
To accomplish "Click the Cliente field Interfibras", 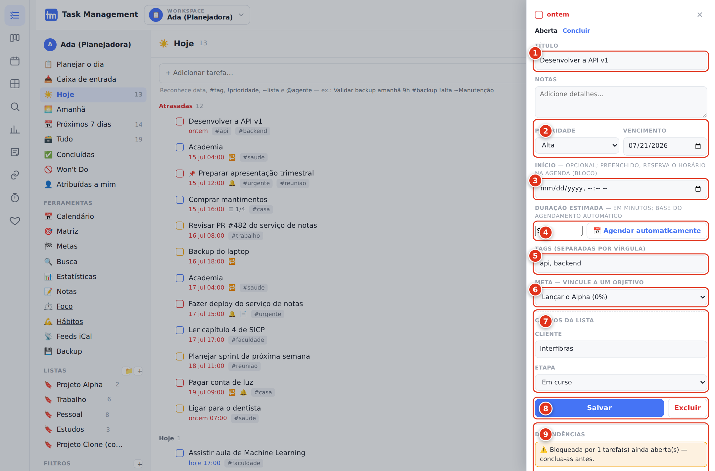I will click(621, 349).
